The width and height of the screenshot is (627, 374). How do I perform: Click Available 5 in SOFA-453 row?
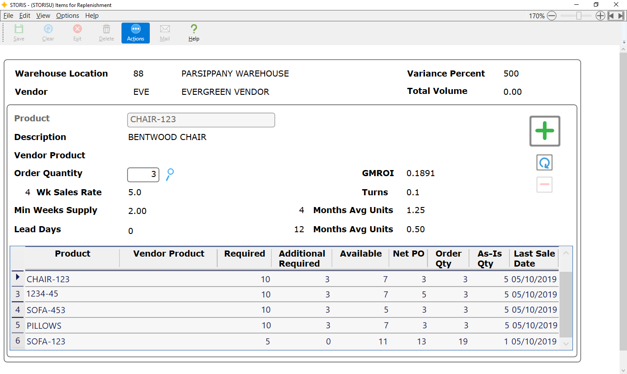click(386, 310)
